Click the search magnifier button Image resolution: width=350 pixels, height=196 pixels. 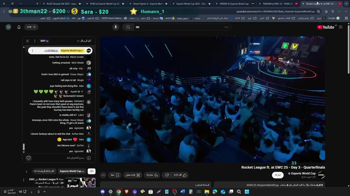coord(128,27)
